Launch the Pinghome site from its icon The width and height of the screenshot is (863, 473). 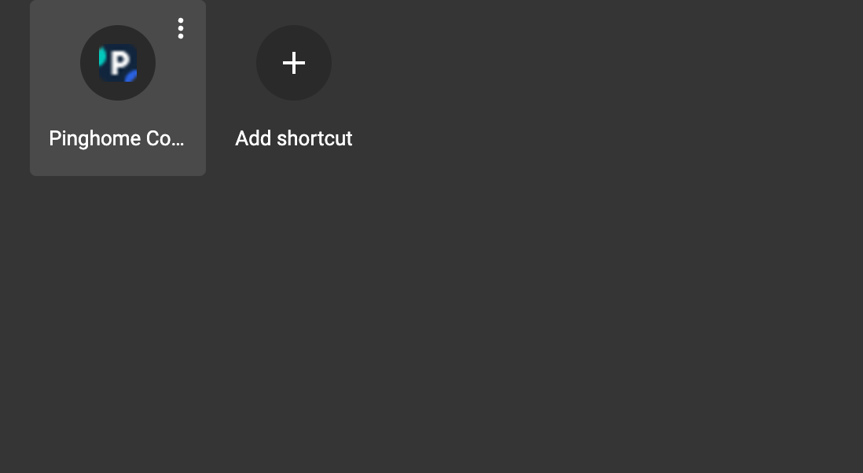point(118,63)
